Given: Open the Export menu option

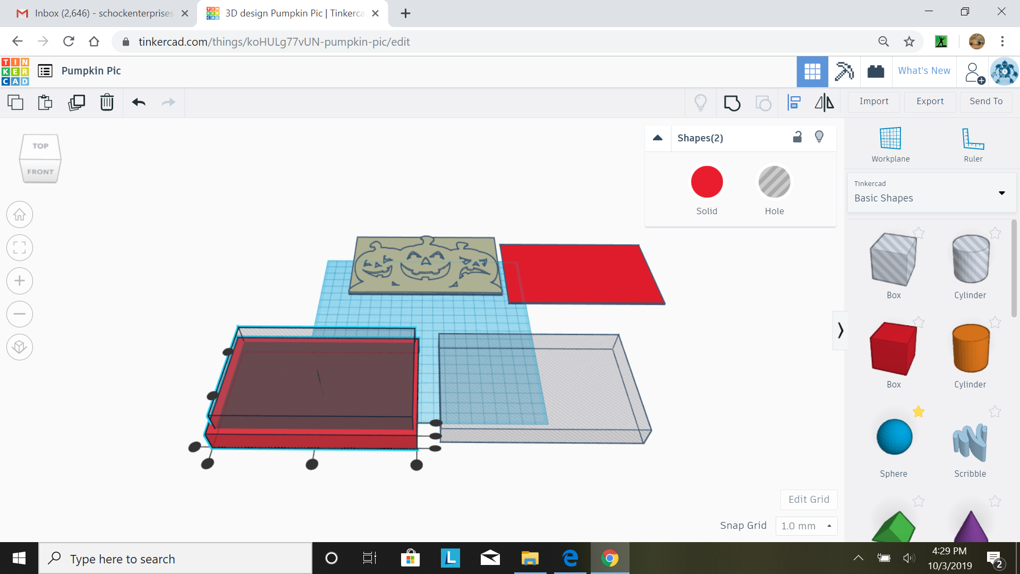Looking at the screenshot, I should click(x=930, y=101).
